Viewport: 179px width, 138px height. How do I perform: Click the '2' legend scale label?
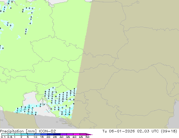tap(21, 137)
